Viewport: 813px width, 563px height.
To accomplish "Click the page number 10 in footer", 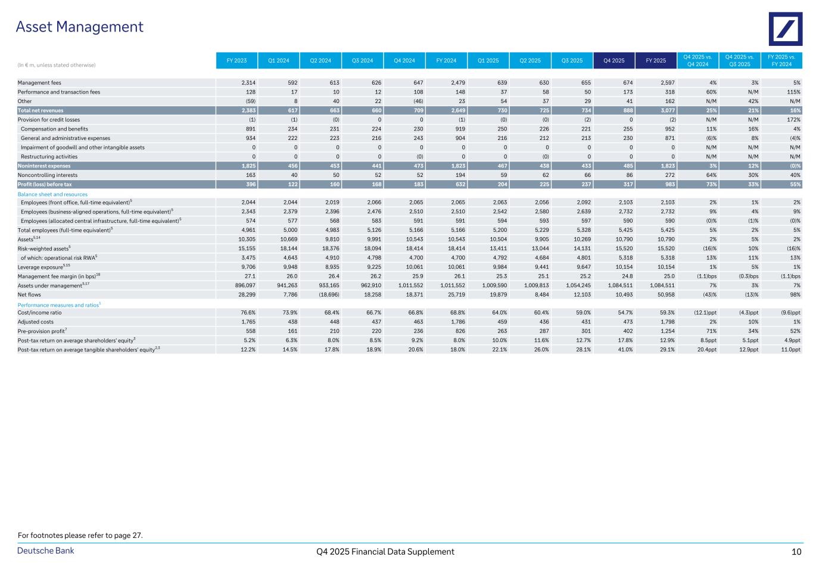I will tap(796, 552).
